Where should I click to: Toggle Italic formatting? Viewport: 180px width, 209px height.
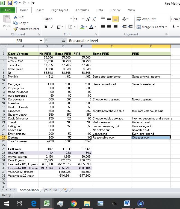52,27
